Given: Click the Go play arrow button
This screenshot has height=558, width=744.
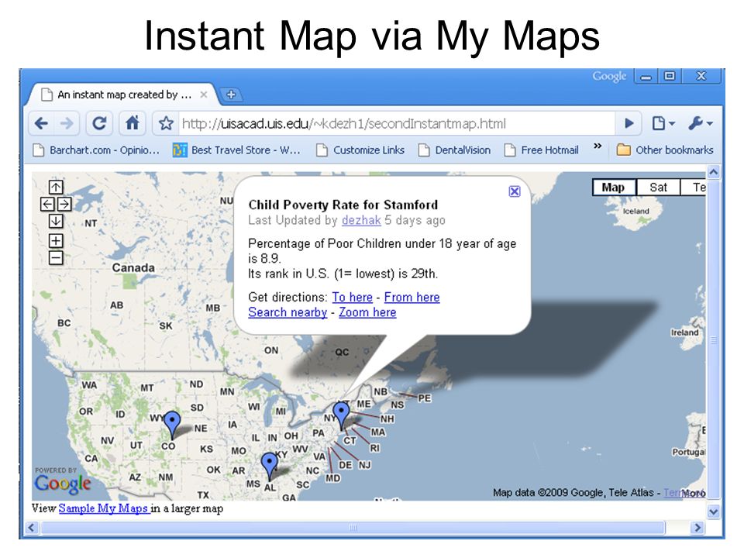Looking at the screenshot, I should (x=629, y=124).
